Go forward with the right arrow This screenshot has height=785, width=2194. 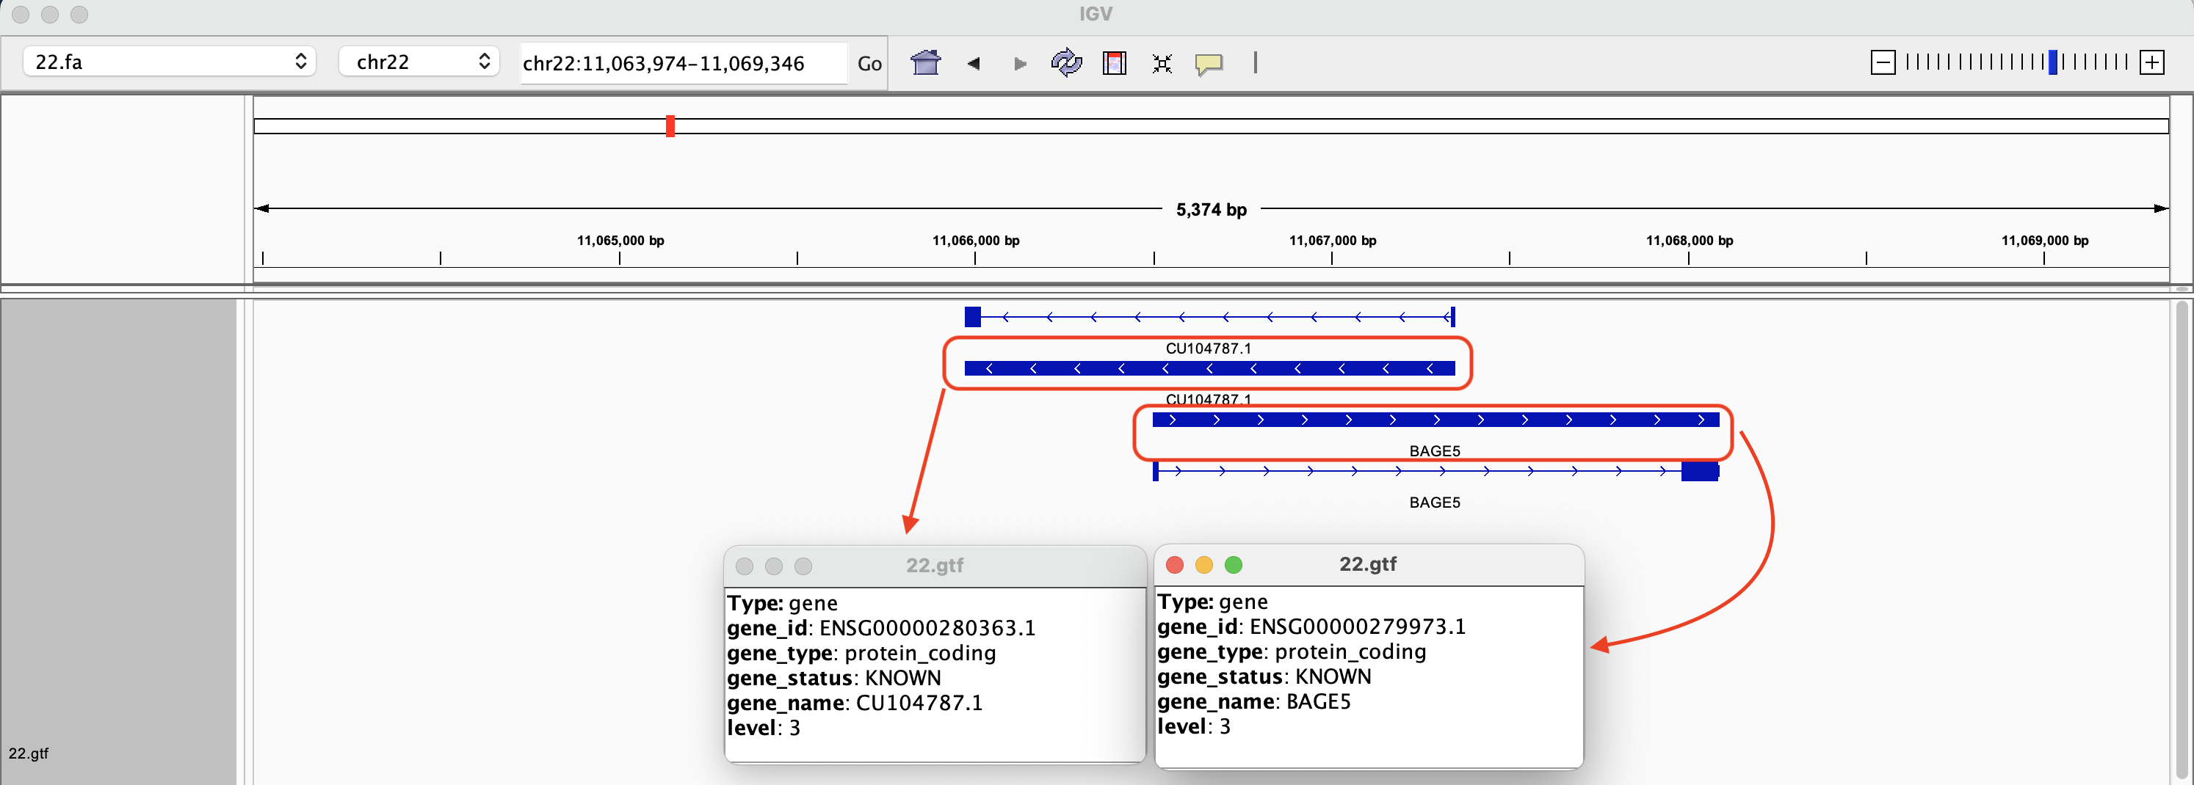[x=1019, y=63]
